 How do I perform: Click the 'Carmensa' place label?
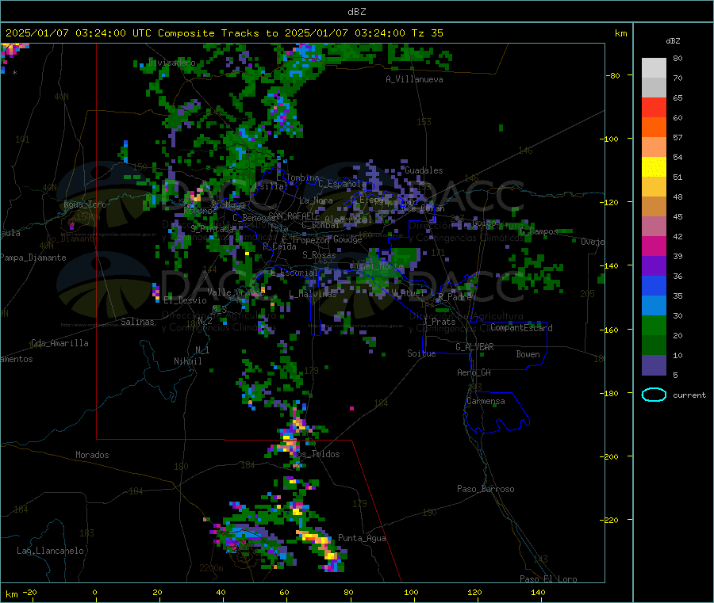pyautogui.click(x=486, y=402)
